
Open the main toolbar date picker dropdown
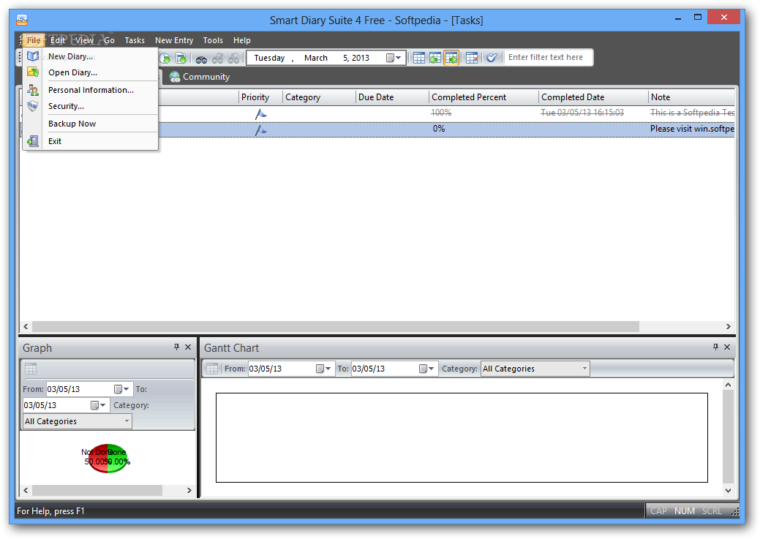pos(394,59)
